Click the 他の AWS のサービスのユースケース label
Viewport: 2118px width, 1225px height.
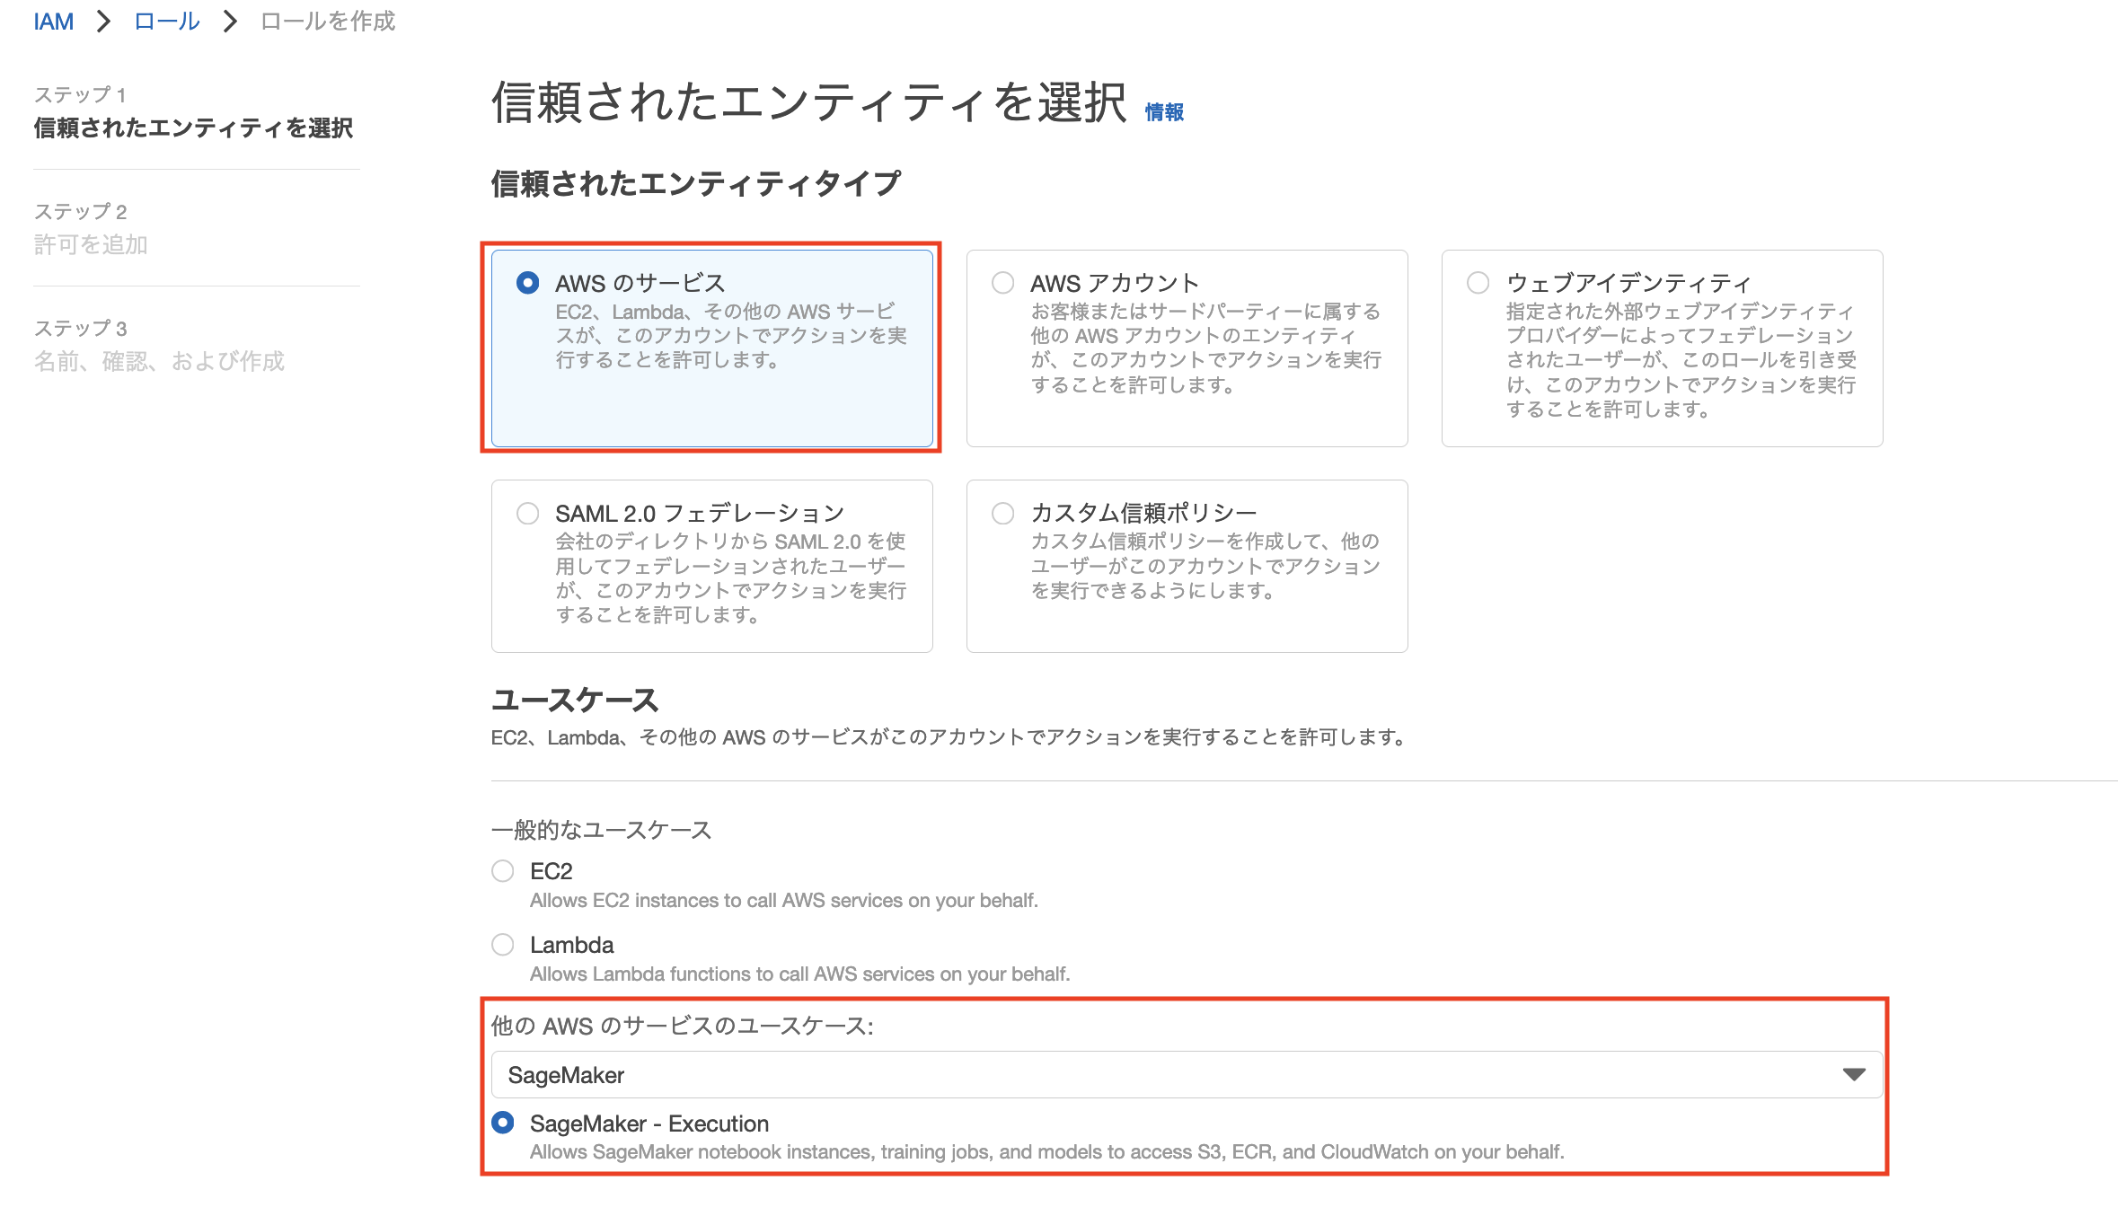coord(683,1026)
